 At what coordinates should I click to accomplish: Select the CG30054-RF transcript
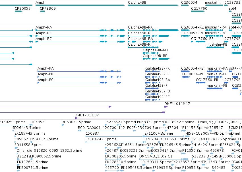(x=186, y=36)
